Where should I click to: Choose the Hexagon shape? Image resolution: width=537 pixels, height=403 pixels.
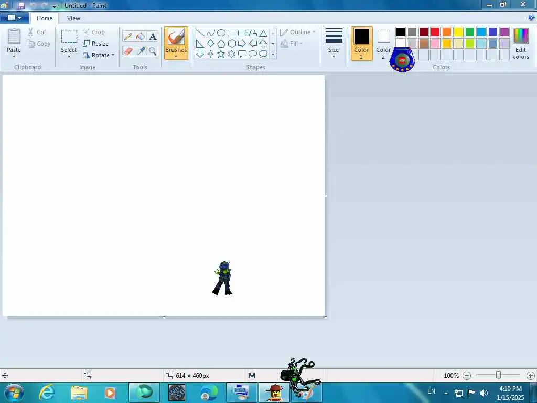click(x=231, y=44)
